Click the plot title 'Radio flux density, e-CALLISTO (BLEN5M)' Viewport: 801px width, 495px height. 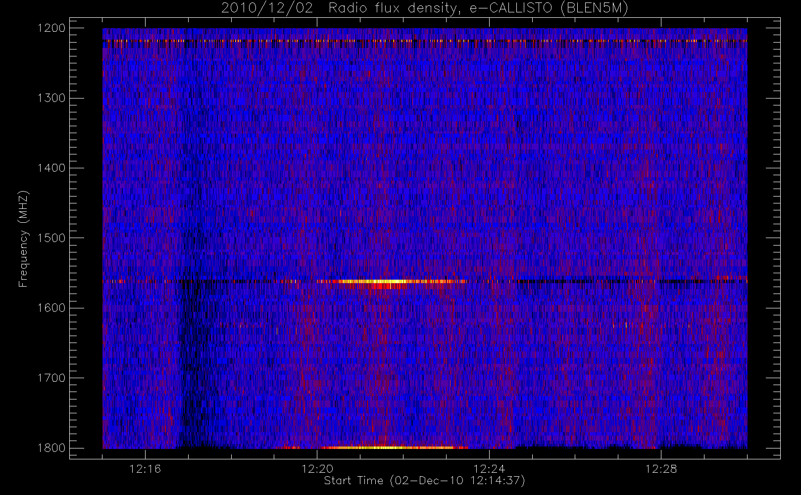[478, 8]
